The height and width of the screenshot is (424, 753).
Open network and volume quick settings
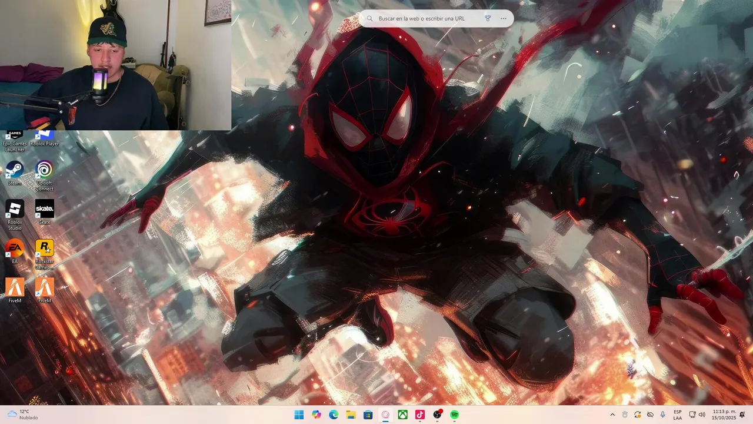pos(697,415)
